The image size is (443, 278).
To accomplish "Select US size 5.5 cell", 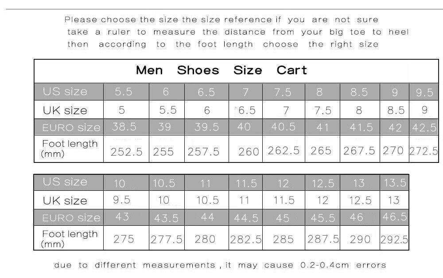I will coord(126,92).
